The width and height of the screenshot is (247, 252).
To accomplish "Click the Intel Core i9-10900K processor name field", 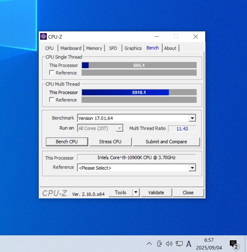I will [137, 158].
